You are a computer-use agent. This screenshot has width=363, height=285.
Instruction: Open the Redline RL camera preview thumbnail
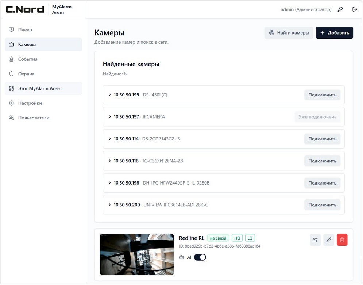(x=137, y=254)
